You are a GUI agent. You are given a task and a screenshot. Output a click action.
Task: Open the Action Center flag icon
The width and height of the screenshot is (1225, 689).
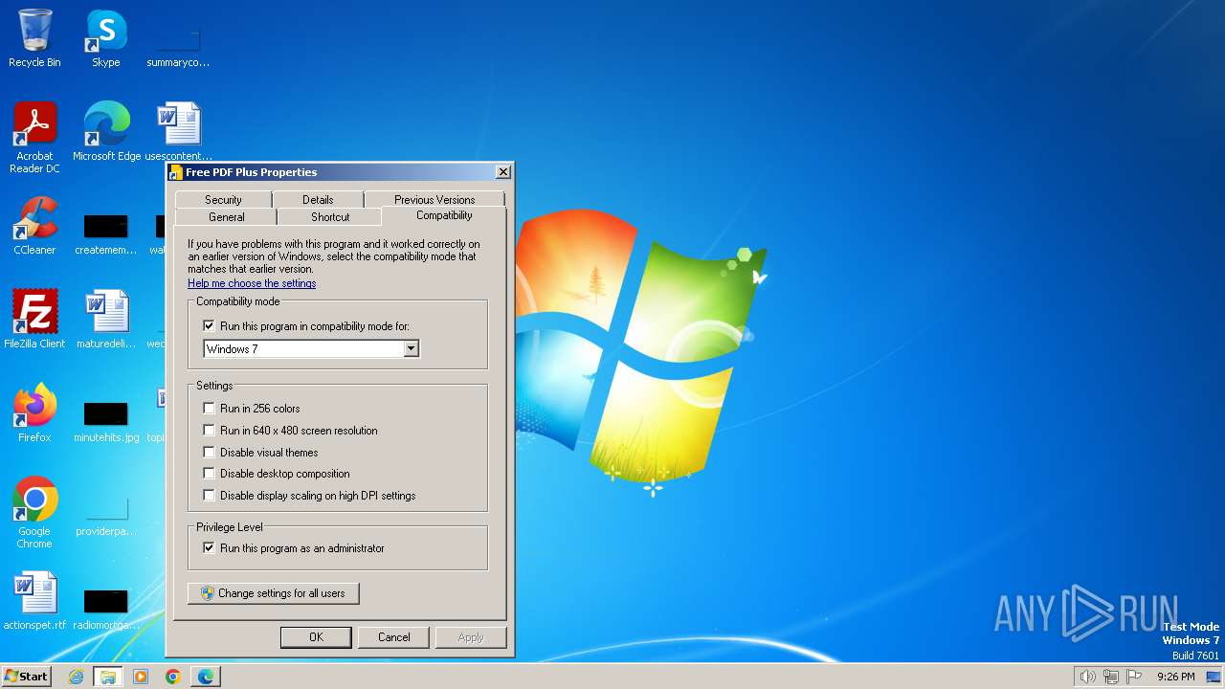[x=1134, y=677]
